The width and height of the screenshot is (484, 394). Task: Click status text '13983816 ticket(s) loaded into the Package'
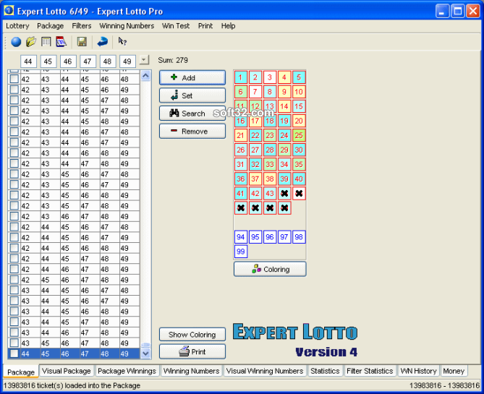pos(72,385)
